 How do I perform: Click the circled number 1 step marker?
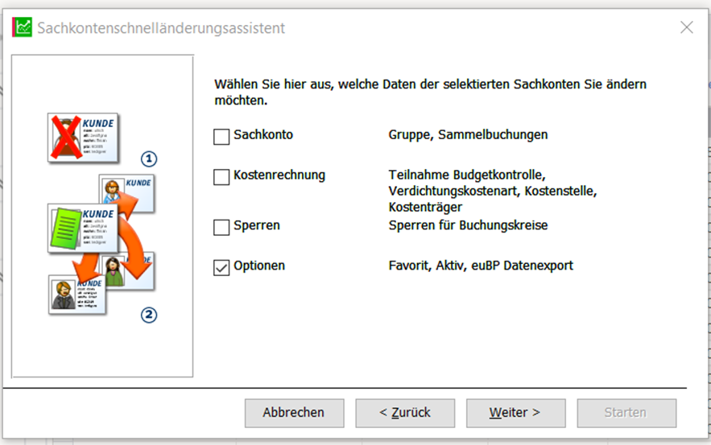click(x=147, y=159)
